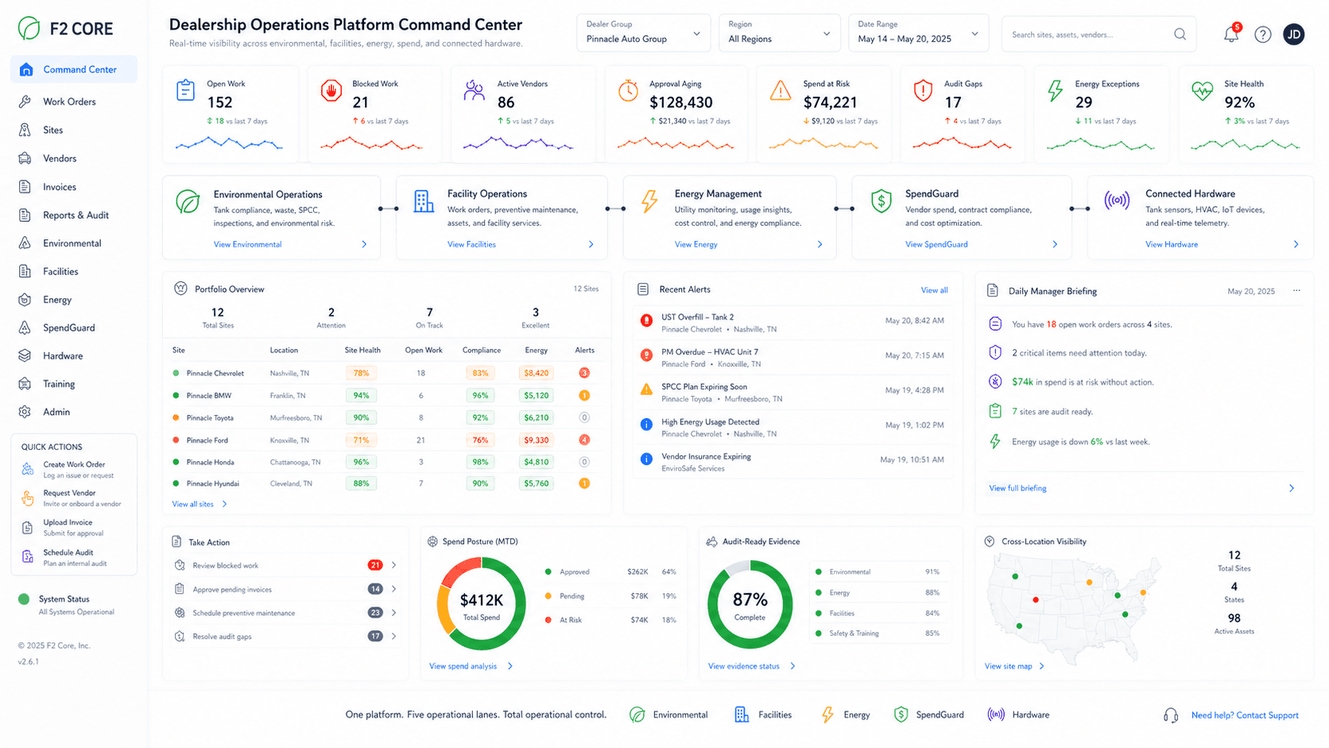This screenshot has height=748, width=1329.
Task: Click the View all sites link
Action: (x=192, y=504)
